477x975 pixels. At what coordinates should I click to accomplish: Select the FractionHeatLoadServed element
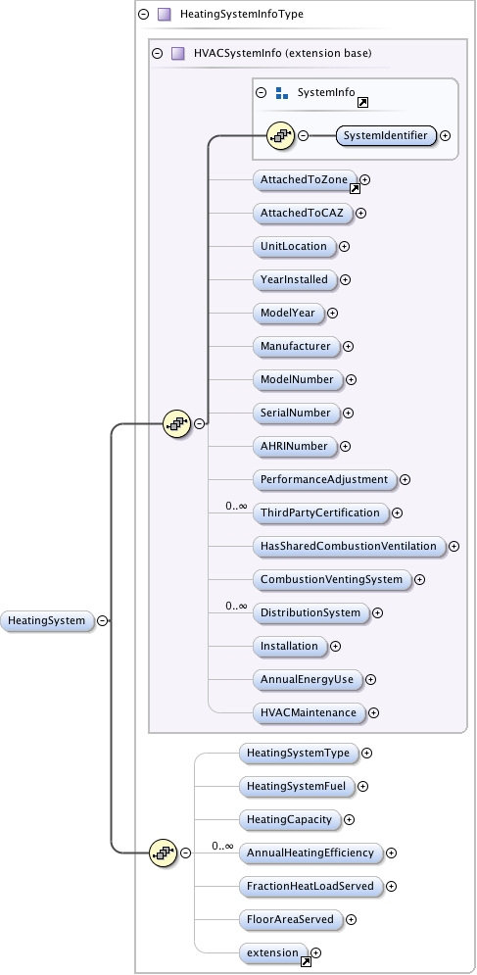(310, 886)
